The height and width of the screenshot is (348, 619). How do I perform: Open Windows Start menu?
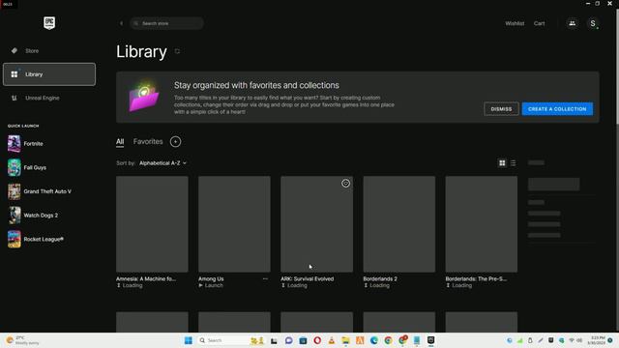189,340
